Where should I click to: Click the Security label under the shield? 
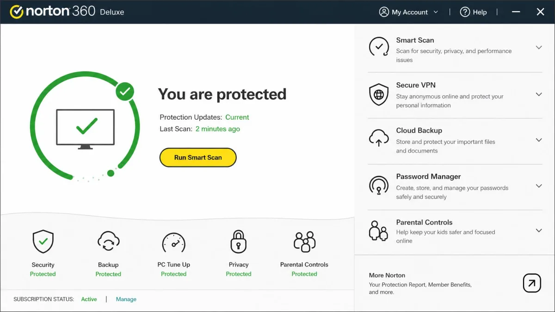tap(43, 265)
